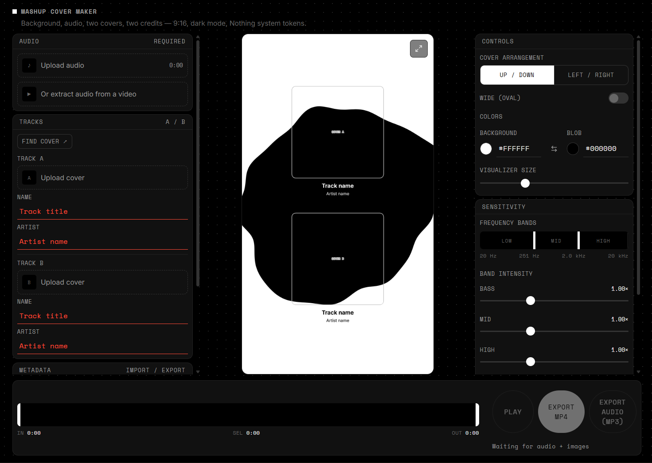Click the music note icon beside Upload audio

point(29,66)
